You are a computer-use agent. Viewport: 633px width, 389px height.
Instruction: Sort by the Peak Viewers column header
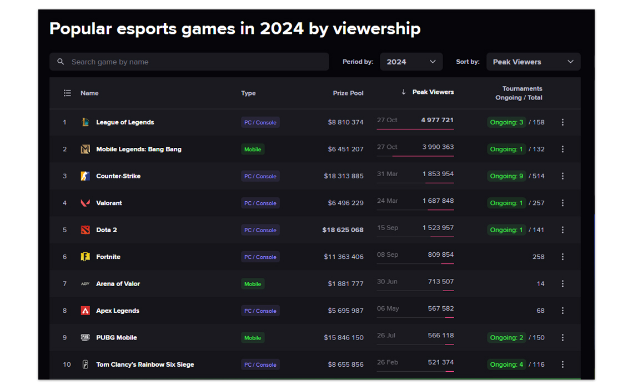point(433,92)
